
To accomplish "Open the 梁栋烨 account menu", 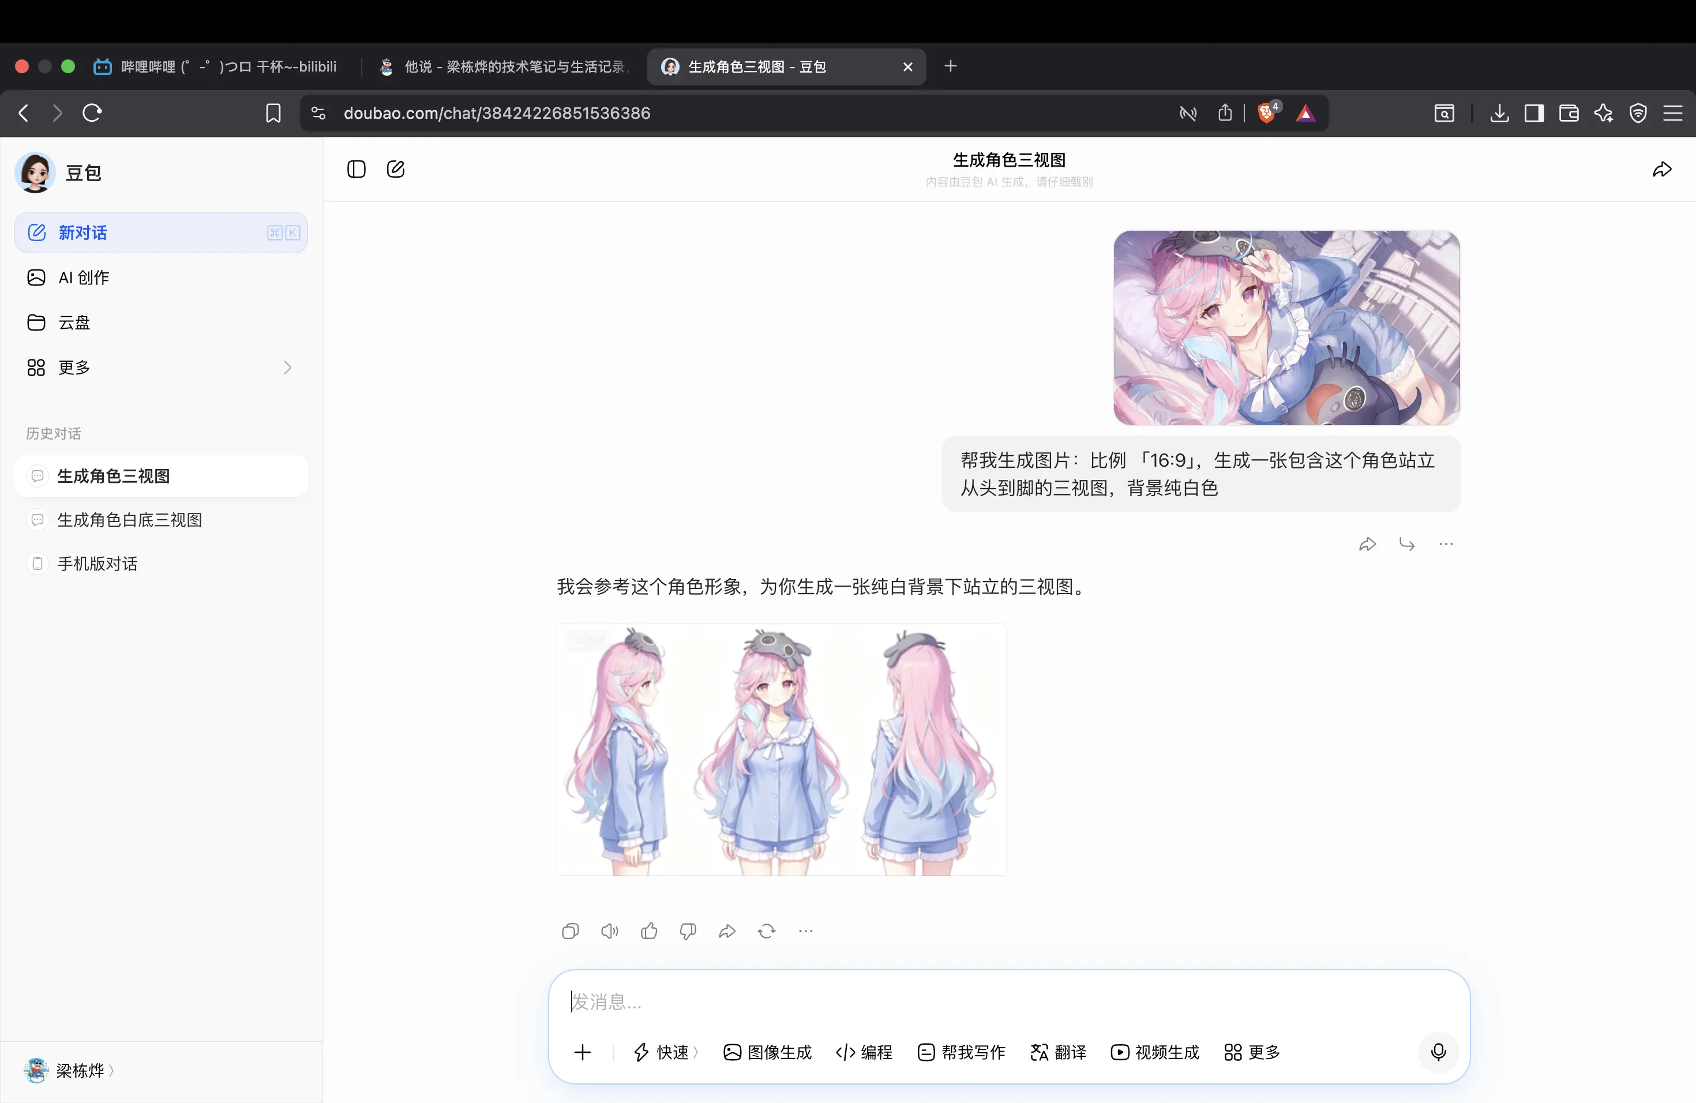I will 69,1070.
